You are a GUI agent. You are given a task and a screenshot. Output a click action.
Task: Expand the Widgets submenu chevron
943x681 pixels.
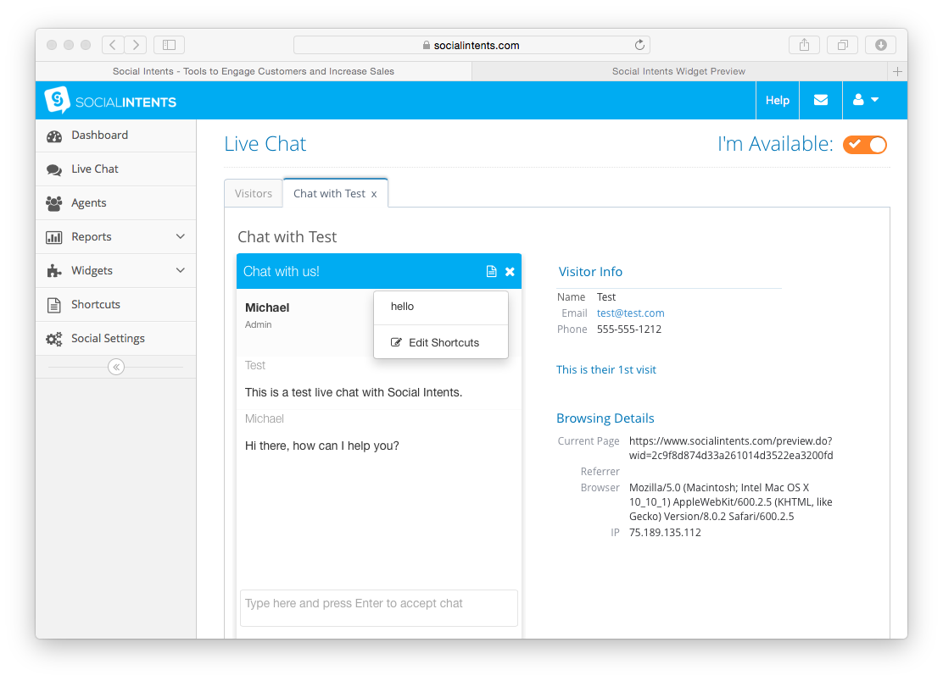point(180,270)
